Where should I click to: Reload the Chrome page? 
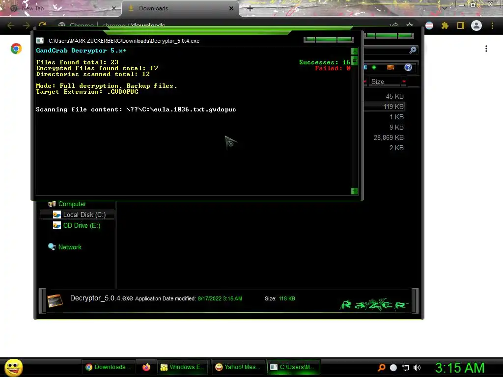pyautogui.click(x=42, y=26)
